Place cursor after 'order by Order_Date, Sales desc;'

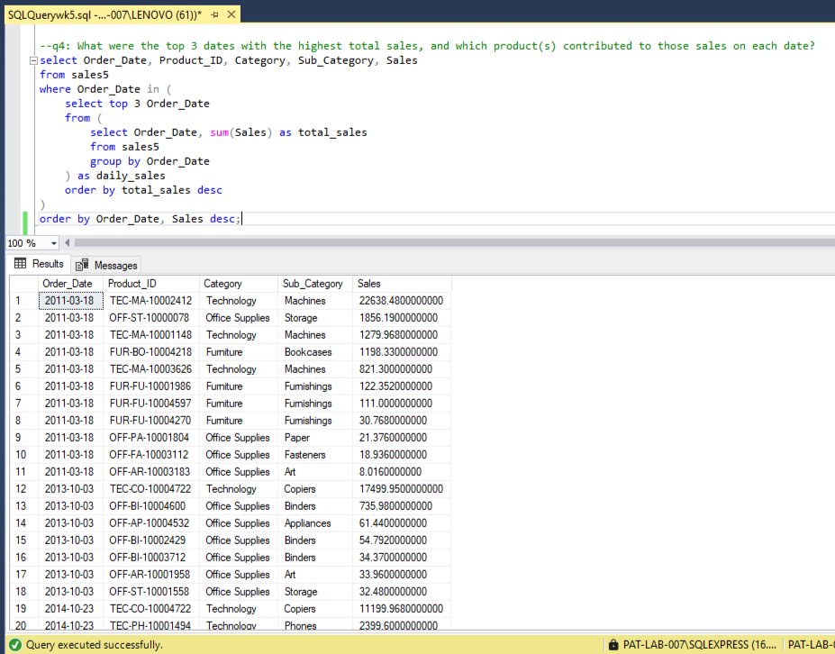[241, 219]
